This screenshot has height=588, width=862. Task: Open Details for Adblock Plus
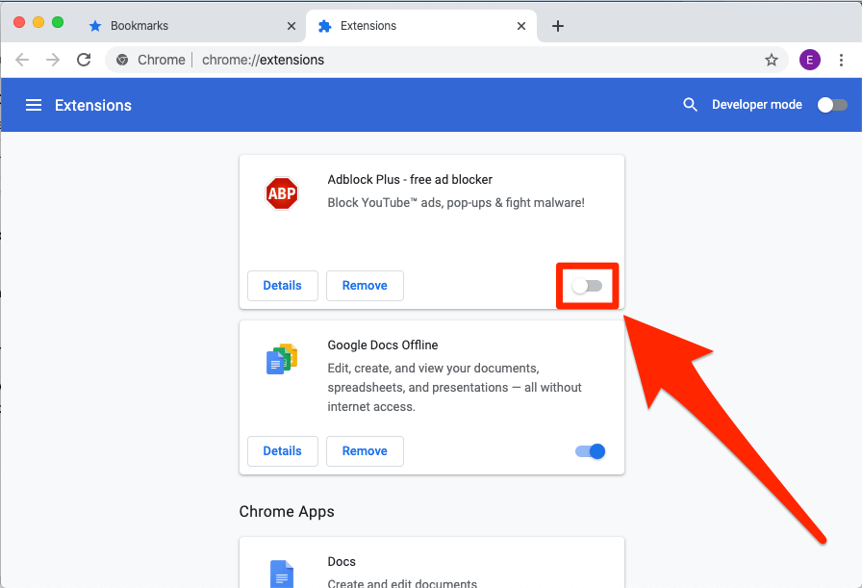[283, 286]
